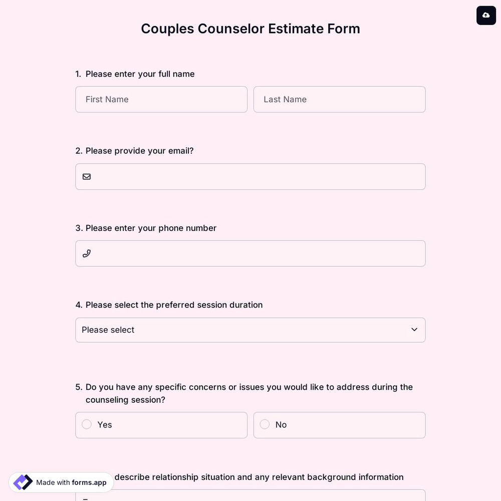The image size is (501, 501).
Task: Click the phone receiver icon in question 3
Action: [86, 253]
